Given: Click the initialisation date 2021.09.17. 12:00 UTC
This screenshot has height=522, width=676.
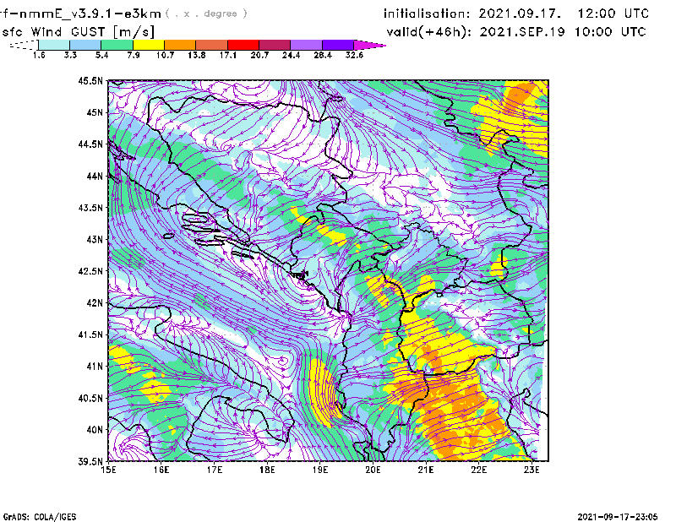Looking at the screenshot, I should tap(516, 14).
